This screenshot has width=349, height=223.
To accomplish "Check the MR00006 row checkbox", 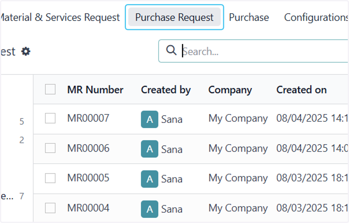I will [50, 148].
